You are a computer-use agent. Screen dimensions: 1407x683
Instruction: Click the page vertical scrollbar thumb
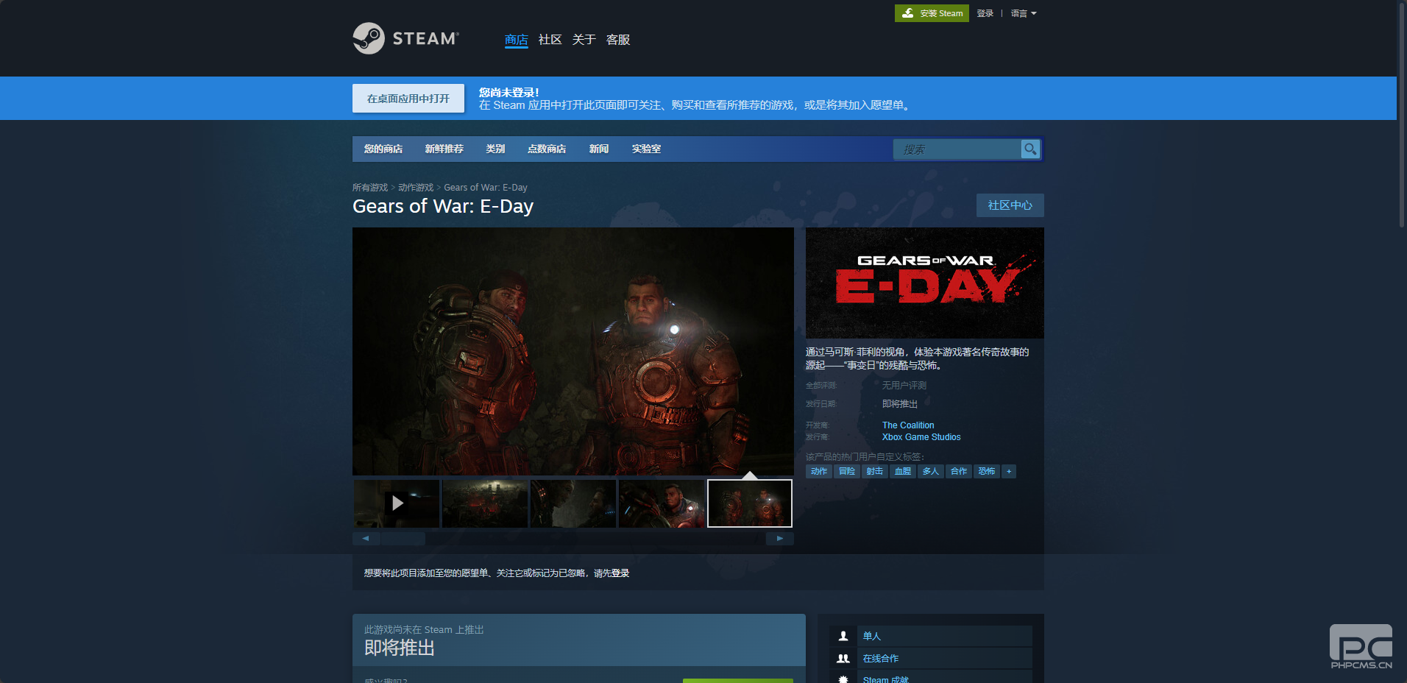coord(1402,114)
